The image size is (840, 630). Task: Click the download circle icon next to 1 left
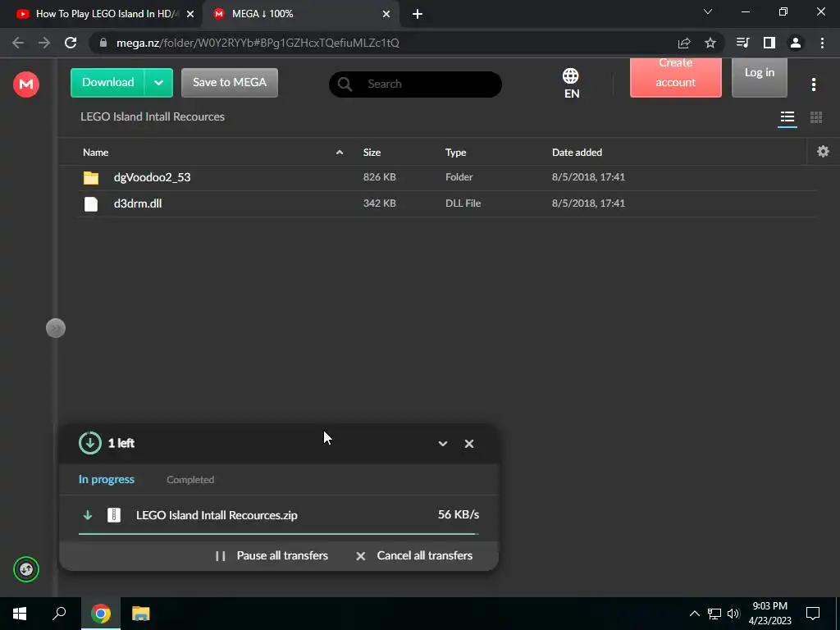90,443
